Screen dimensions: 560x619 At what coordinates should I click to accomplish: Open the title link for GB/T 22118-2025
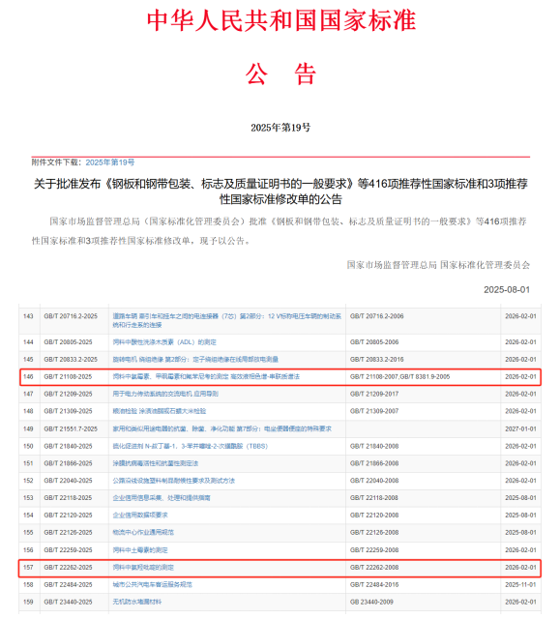point(162,498)
